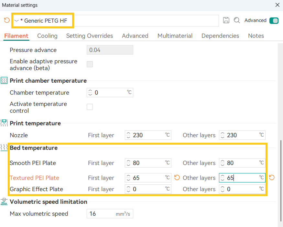The height and width of the screenshot is (227, 283).
Task: Reset Textured PEI Plate Other layers value
Action: (272, 178)
